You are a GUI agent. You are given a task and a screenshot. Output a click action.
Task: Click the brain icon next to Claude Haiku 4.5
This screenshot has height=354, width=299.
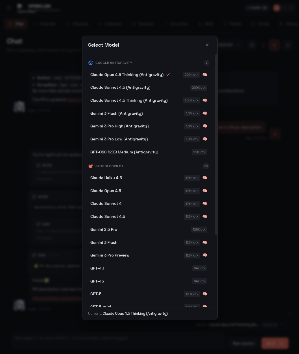[x=205, y=178]
